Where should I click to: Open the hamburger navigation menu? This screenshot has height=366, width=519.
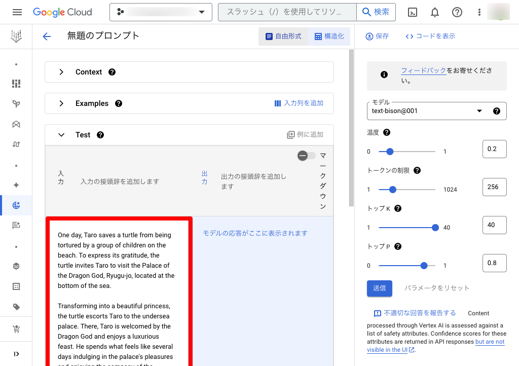pos(17,12)
